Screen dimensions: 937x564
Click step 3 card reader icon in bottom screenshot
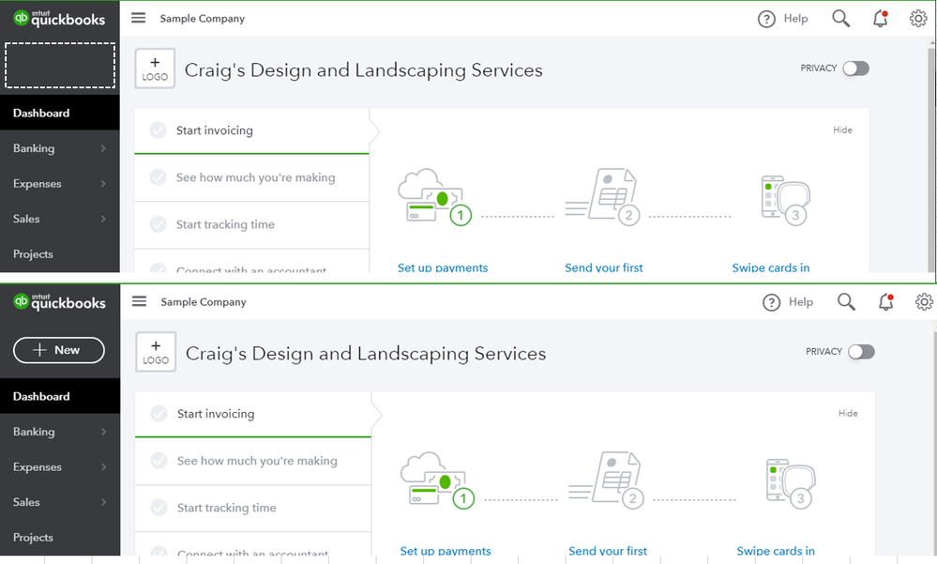click(x=791, y=484)
